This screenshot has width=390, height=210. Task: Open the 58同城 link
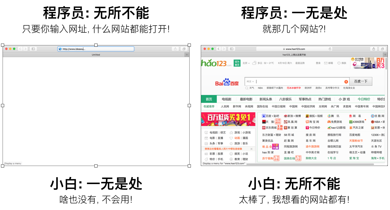tap(289, 135)
